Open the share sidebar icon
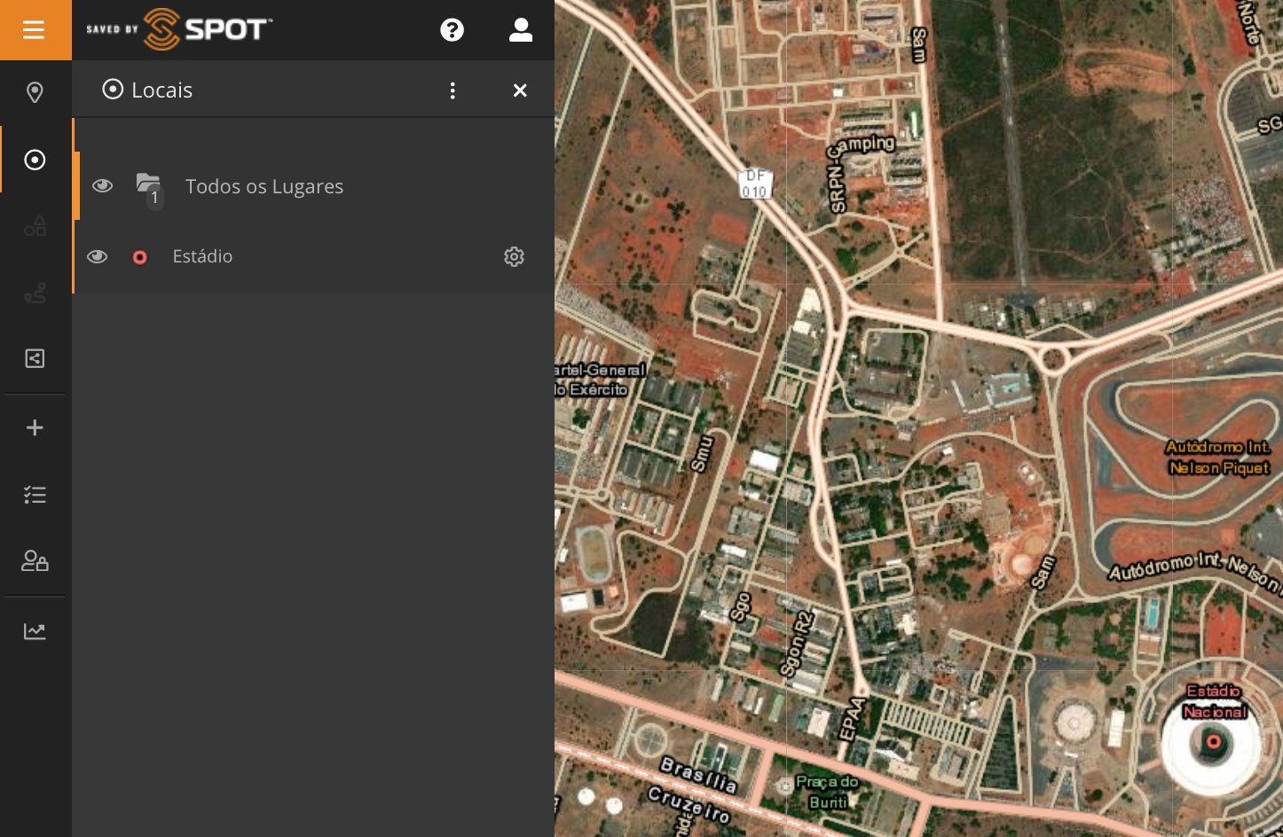1283x837 pixels. (x=35, y=358)
